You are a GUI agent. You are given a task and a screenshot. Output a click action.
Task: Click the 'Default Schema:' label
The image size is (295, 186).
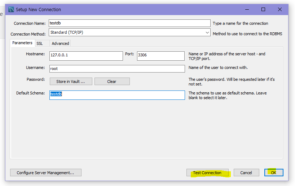(x=31, y=93)
